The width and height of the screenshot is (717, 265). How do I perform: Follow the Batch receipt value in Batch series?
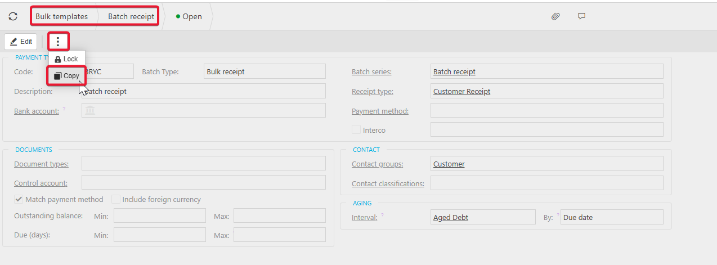(x=454, y=71)
